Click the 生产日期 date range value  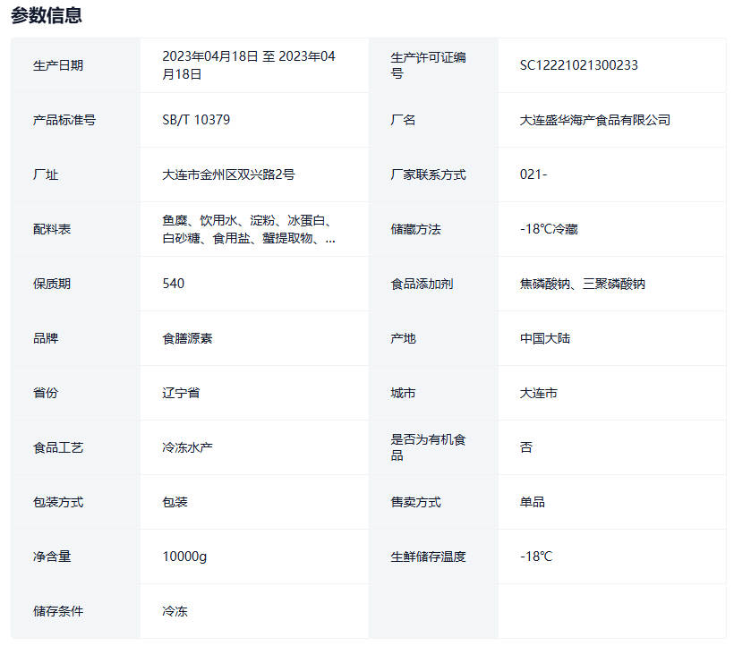tap(249, 65)
